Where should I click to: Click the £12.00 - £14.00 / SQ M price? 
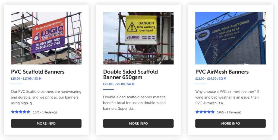click(x=210, y=79)
